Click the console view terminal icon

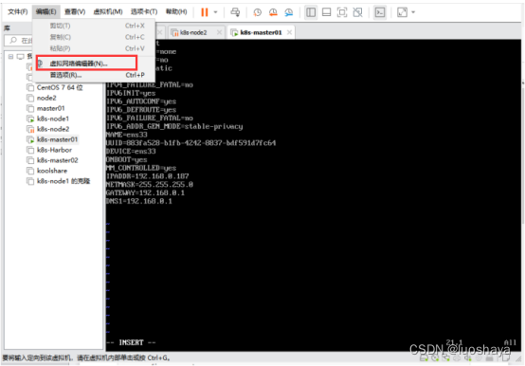(x=380, y=12)
